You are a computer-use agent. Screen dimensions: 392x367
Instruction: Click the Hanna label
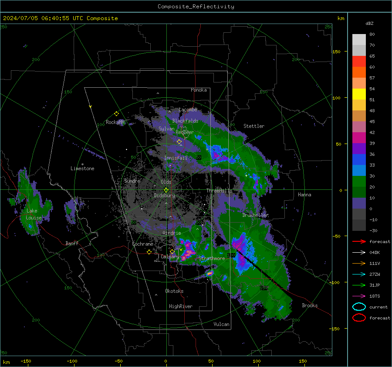point(304,195)
